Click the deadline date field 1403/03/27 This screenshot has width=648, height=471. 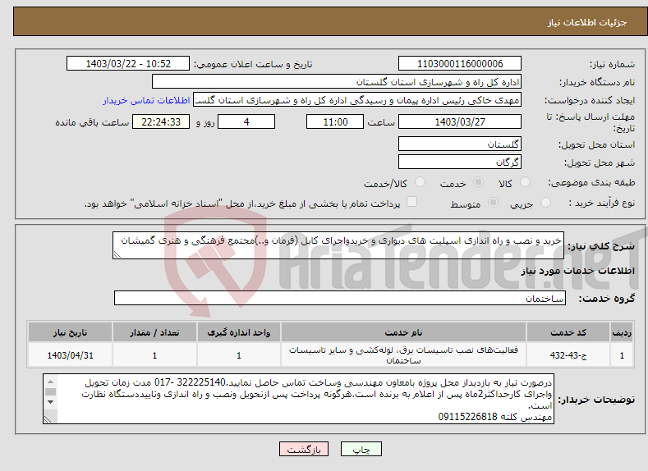[460, 121]
